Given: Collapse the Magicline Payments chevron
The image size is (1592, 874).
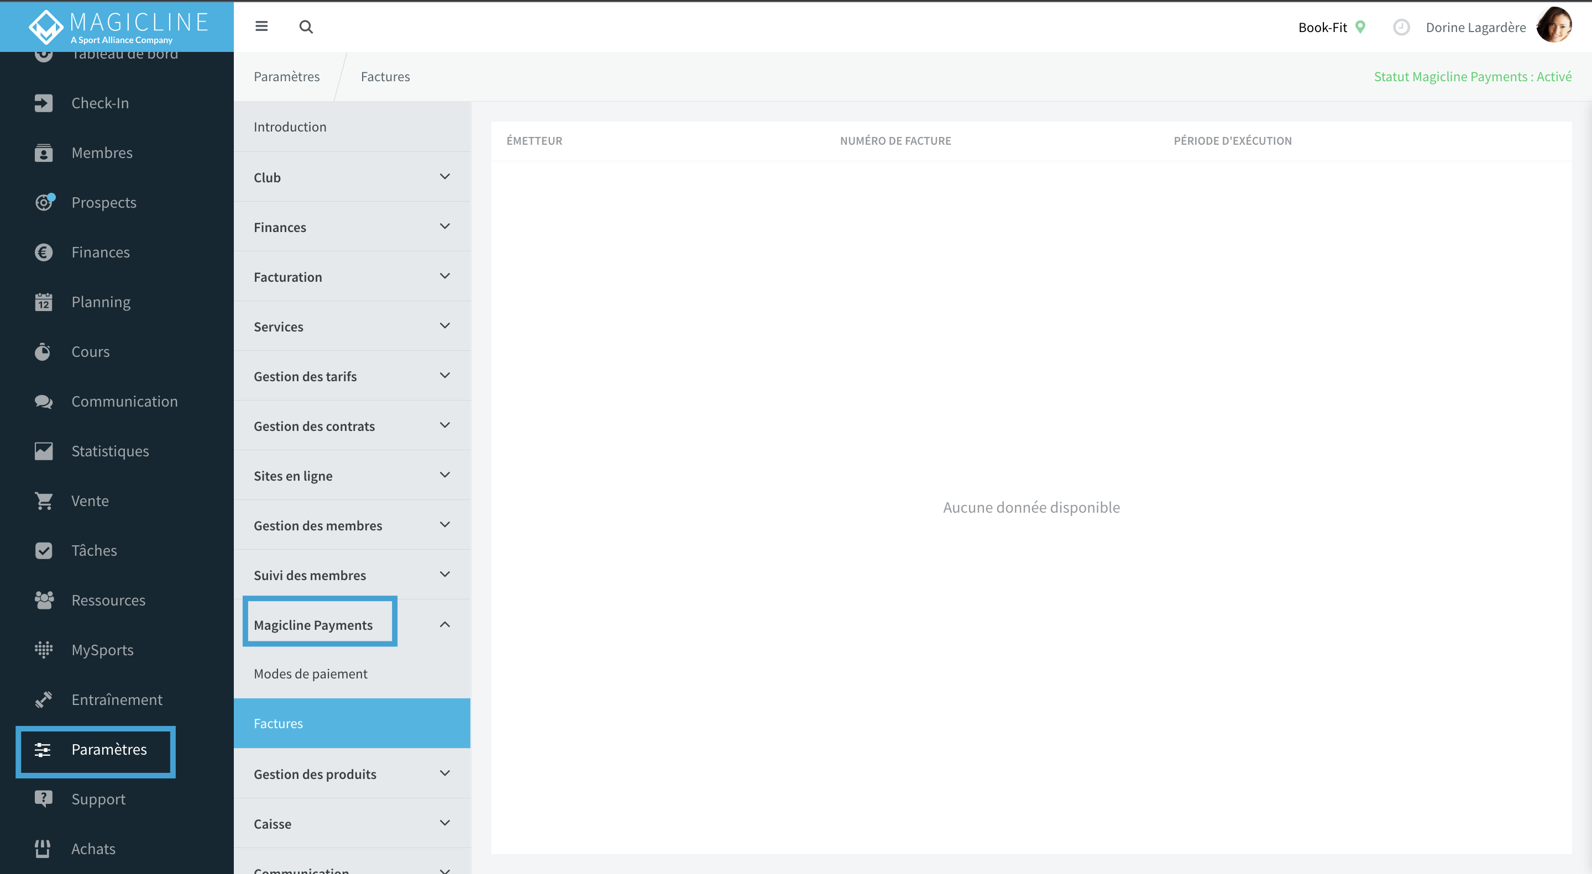Looking at the screenshot, I should [444, 624].
